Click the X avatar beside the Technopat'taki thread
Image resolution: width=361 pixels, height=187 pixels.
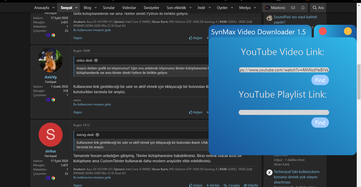pos(269,172)
